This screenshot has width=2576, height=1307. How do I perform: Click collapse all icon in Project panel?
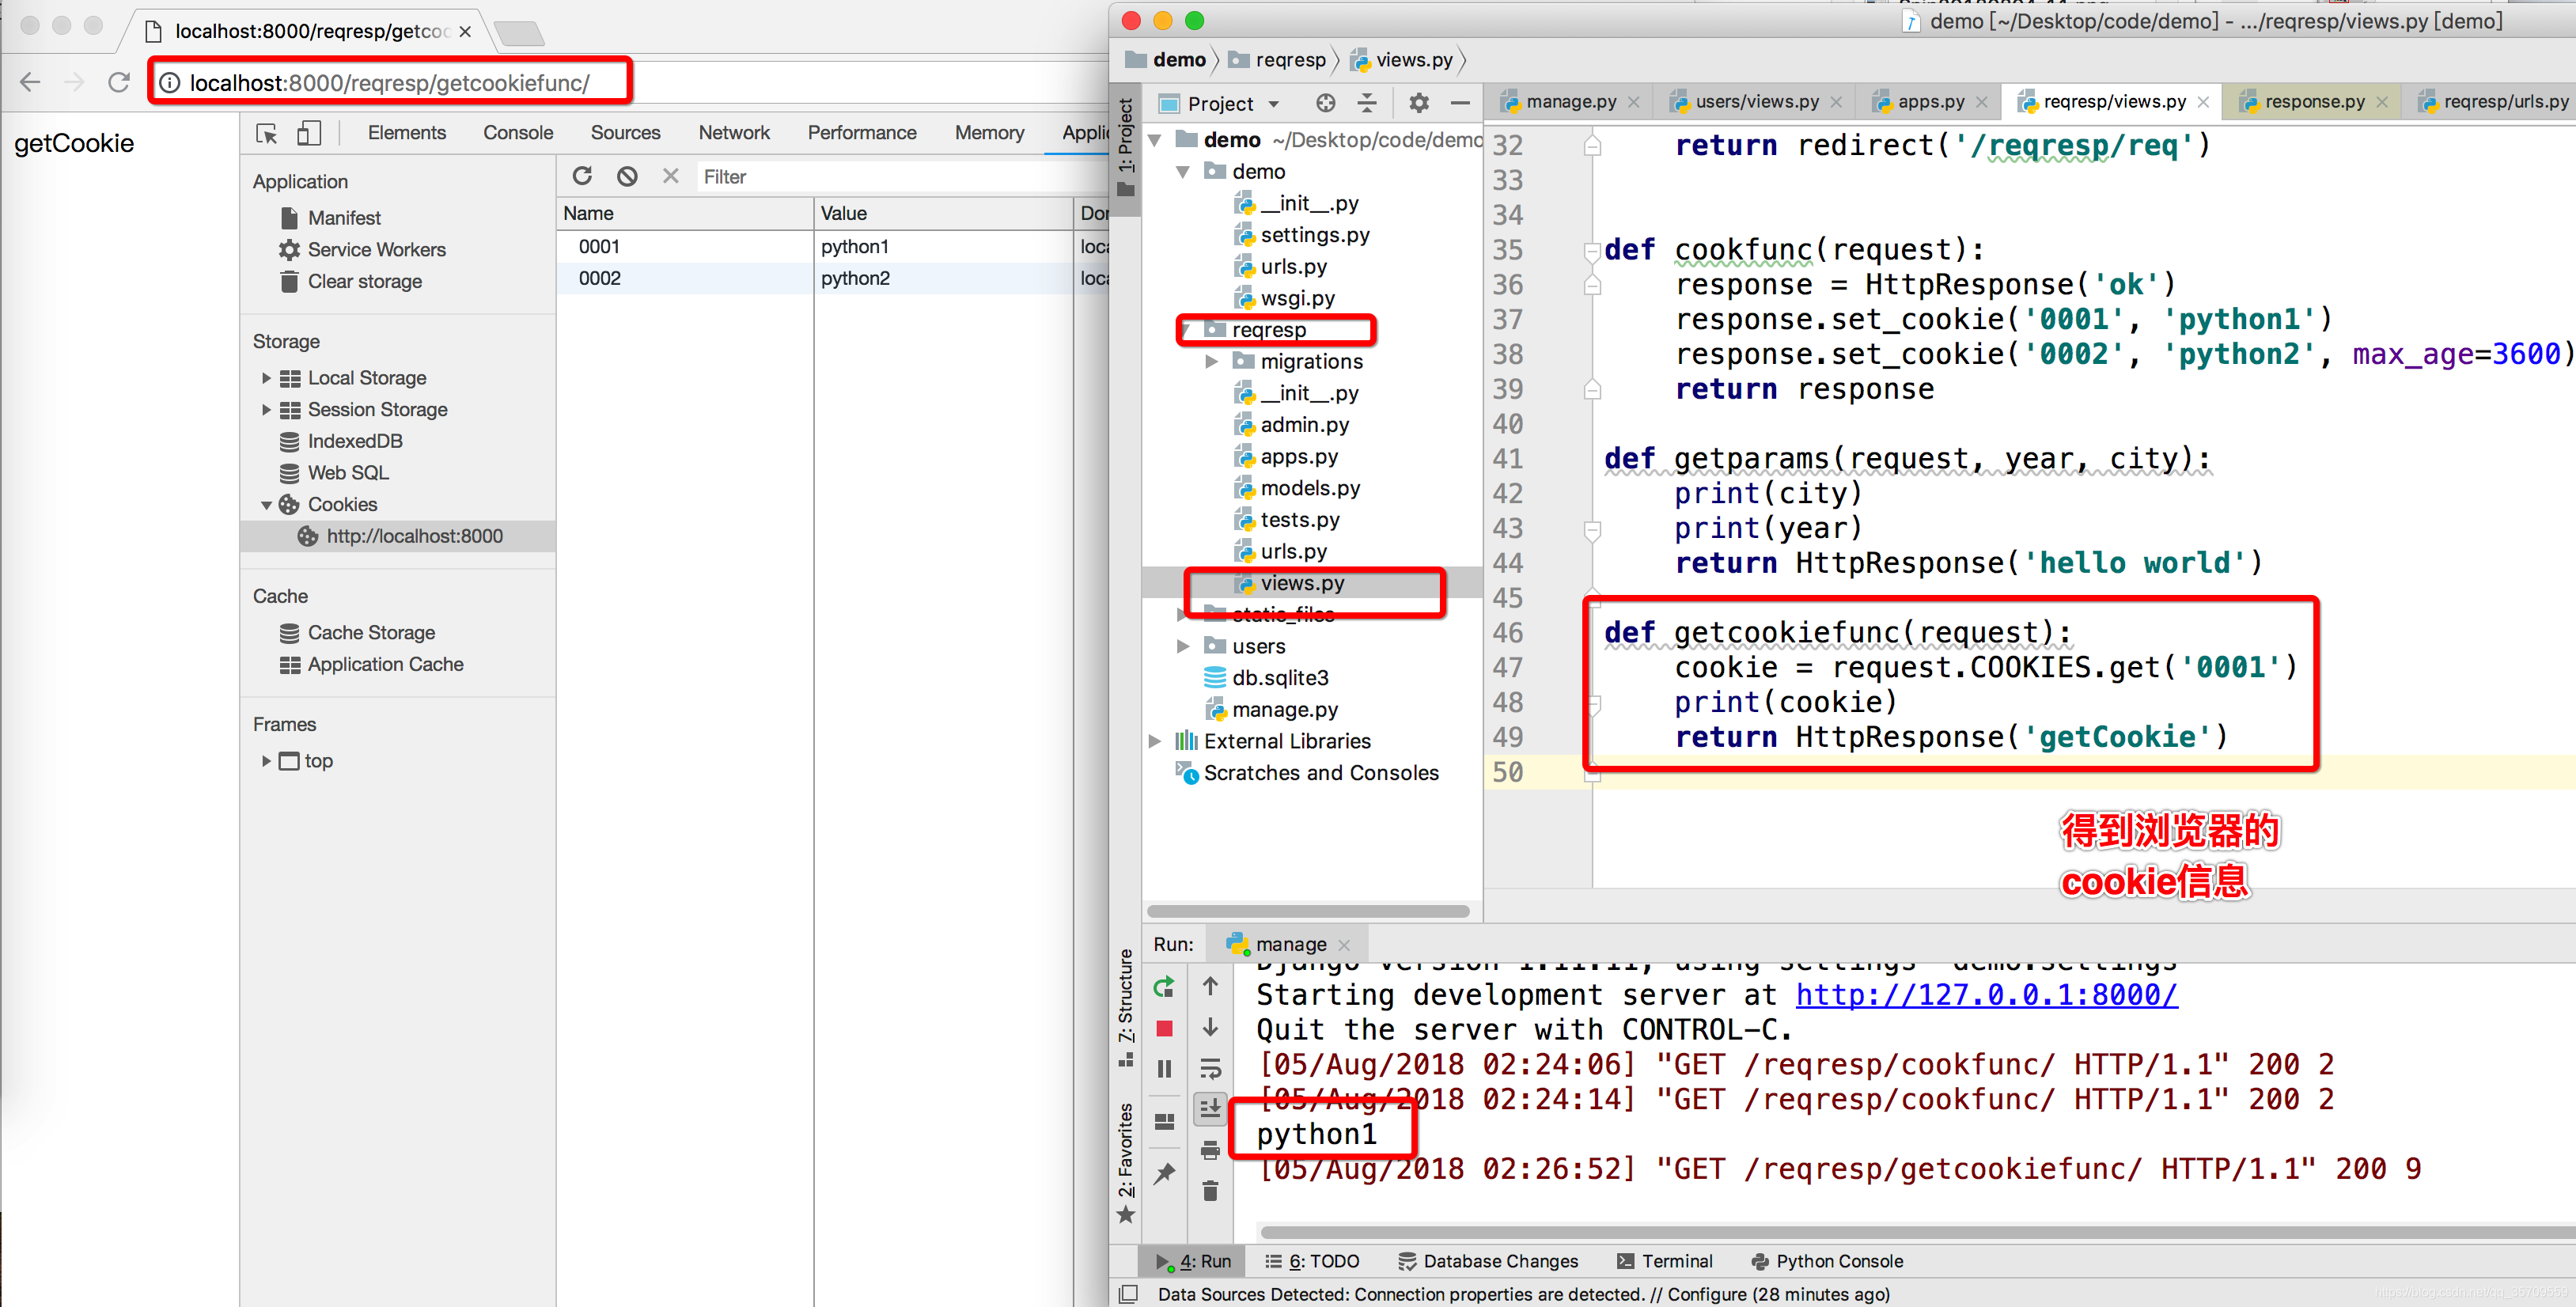[x=1367, y=103]
